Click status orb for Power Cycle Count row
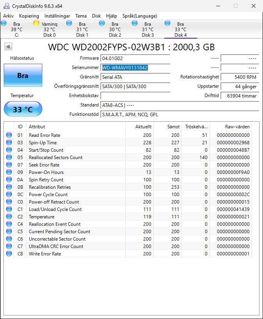Viewport: 263px width, 319px height. coord(9,194)
